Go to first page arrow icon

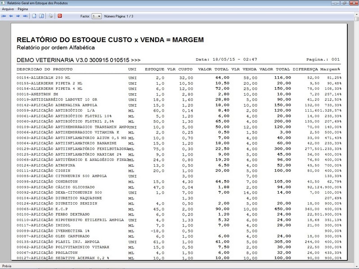(x=4, y=16)
